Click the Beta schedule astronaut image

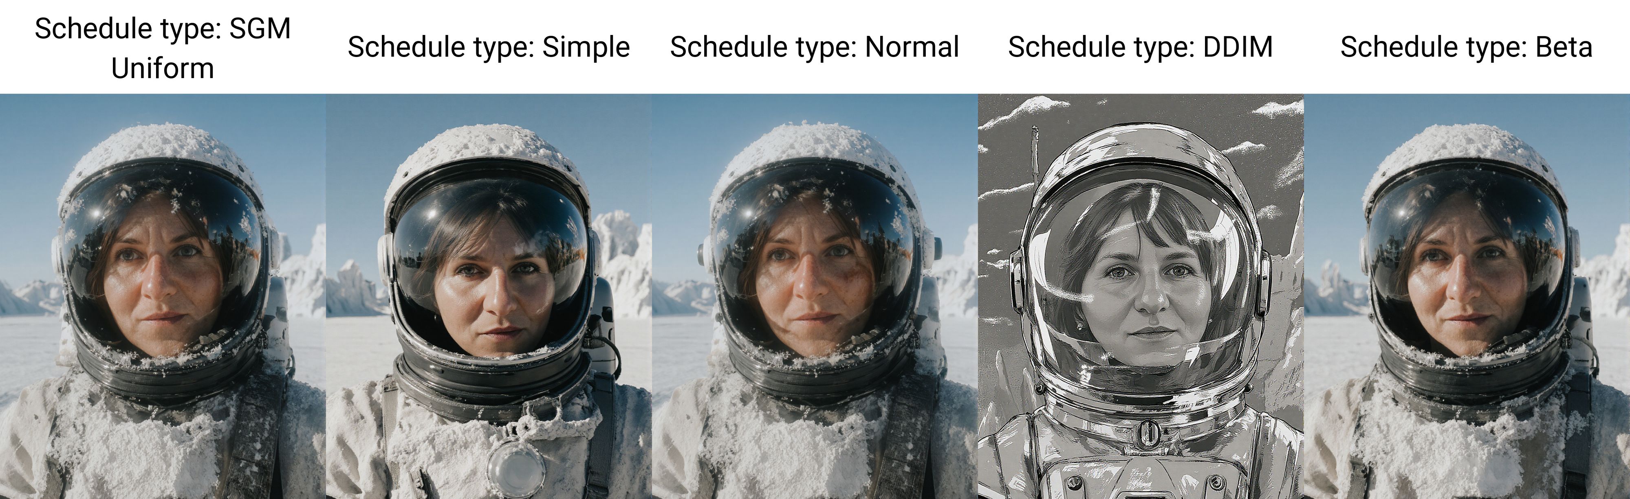[1467, 296]
